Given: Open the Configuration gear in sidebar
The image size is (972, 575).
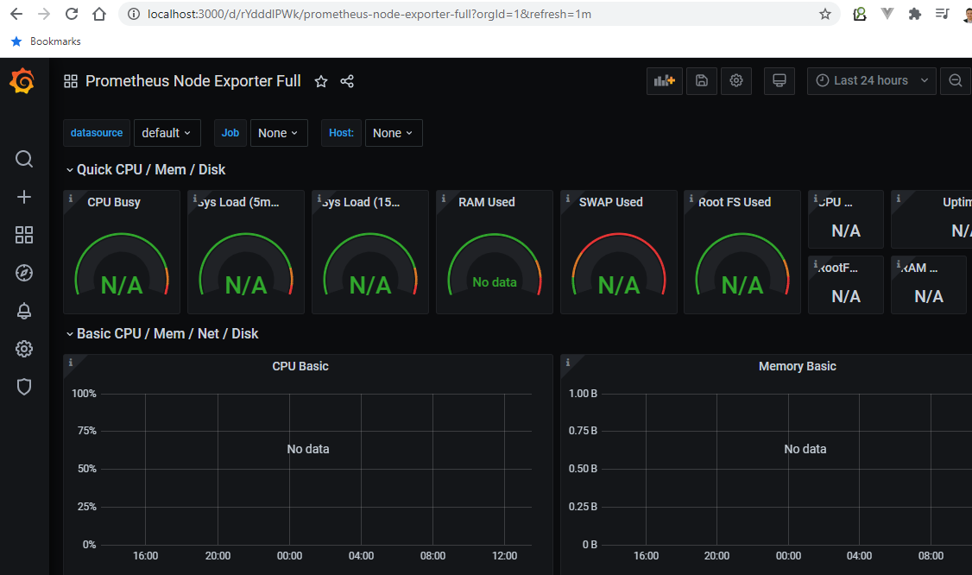Looking at the screenshot, I should point(23,349).
